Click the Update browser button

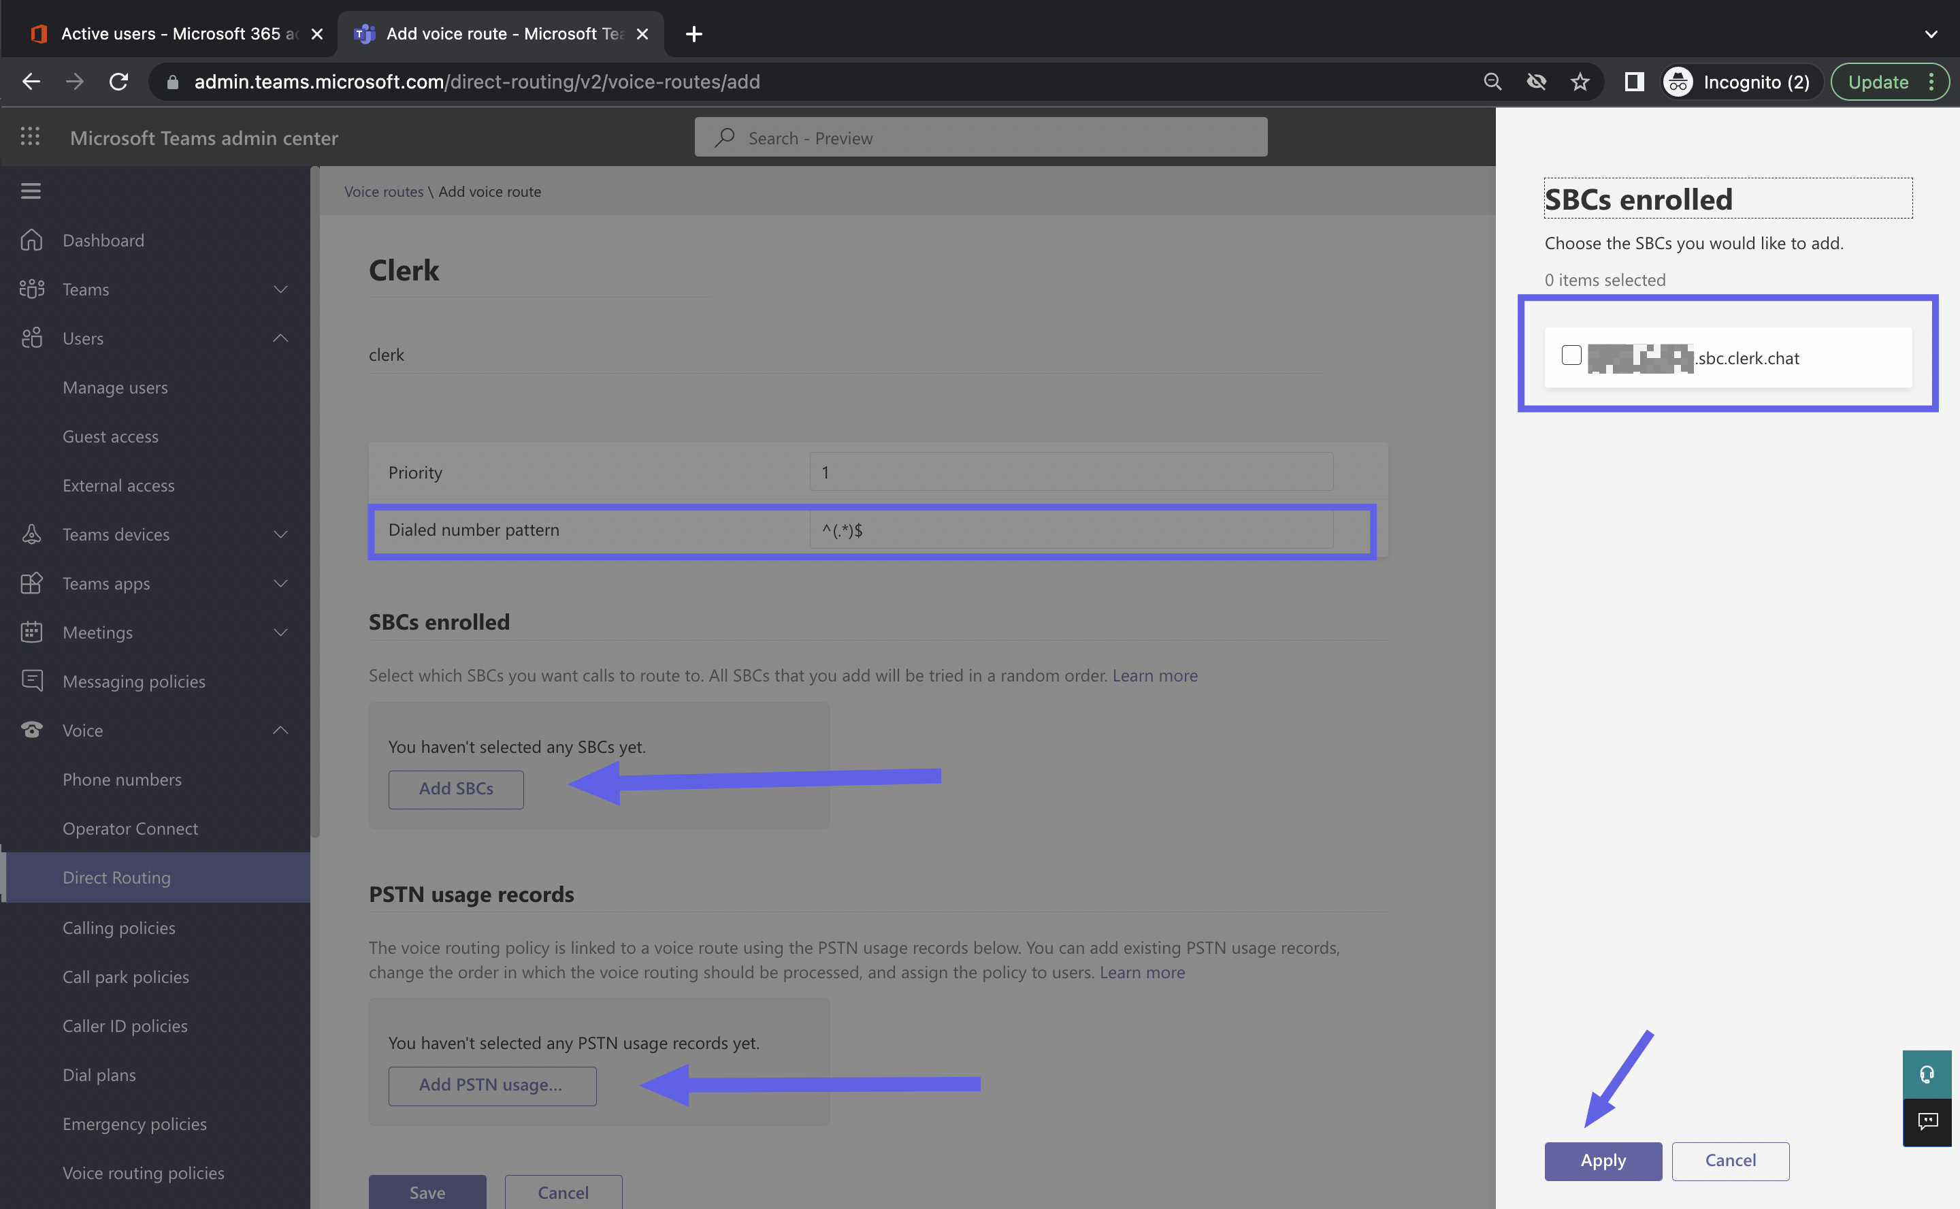coord(1890,82)
